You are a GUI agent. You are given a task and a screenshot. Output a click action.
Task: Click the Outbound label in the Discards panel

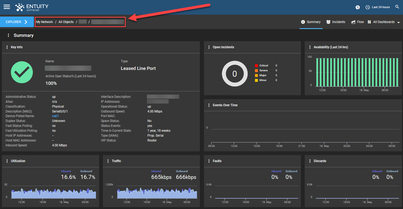(x=392, y=171)
